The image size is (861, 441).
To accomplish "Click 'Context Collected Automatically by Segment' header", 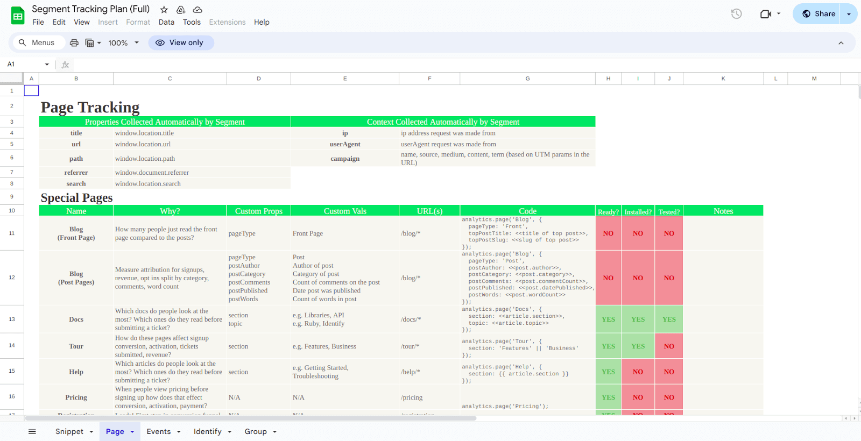I will [443, 122].
